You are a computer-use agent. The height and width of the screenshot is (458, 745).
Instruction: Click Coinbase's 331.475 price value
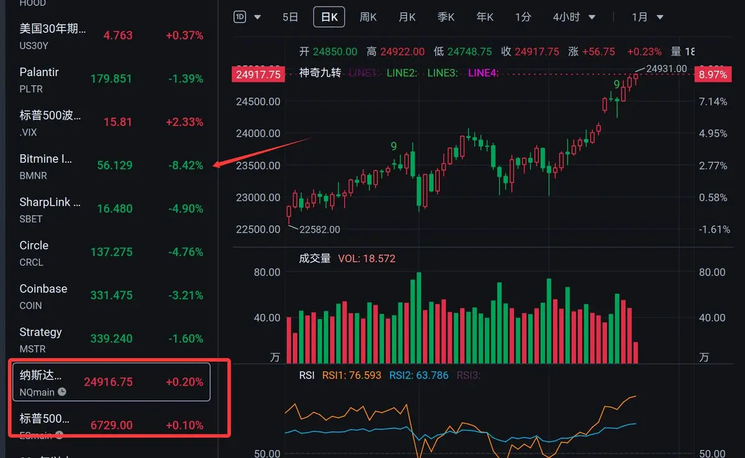[x=111, y=295]
